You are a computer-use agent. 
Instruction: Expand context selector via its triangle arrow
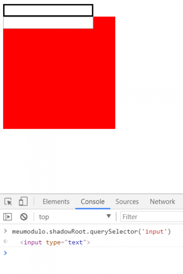[109, 216]
